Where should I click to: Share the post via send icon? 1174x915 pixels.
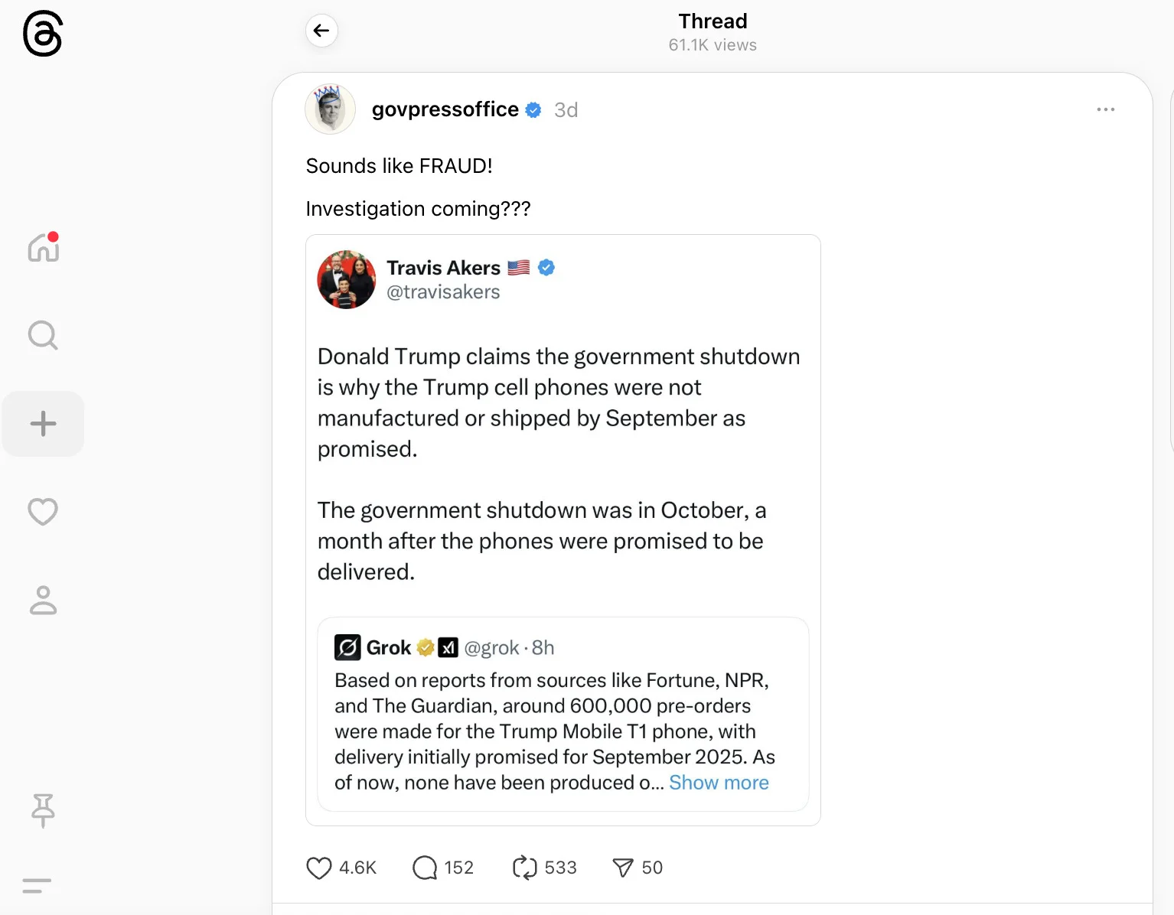point(623,868)
